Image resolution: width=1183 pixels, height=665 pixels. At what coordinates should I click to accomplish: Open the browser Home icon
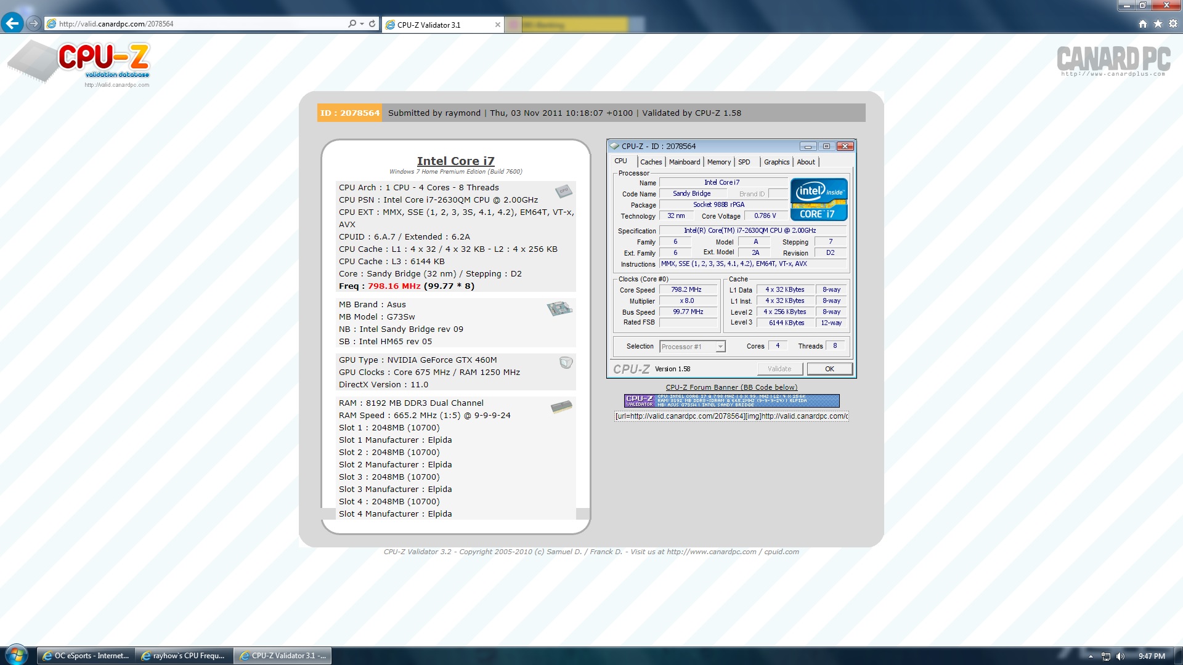click(1143, 24)
